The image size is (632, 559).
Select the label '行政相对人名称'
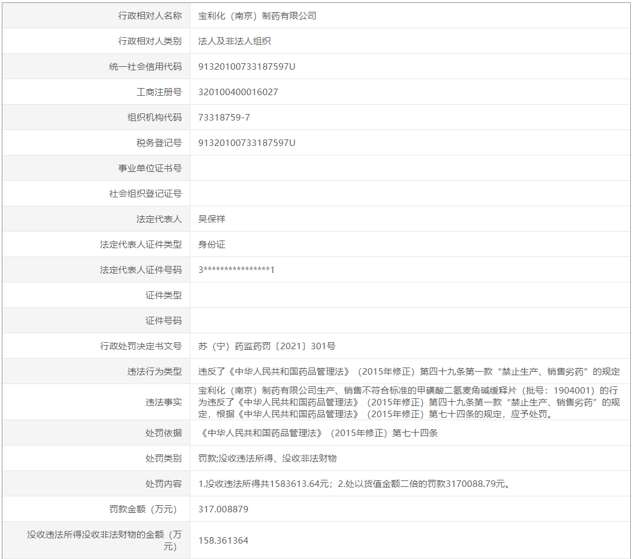pyautogui.click(x=150, y=16)
